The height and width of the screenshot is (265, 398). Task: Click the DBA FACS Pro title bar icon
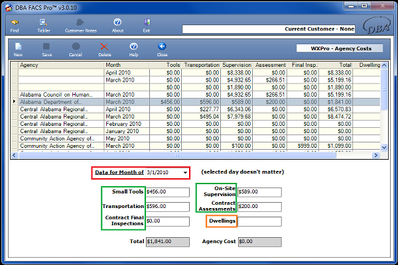click(9, 8)
